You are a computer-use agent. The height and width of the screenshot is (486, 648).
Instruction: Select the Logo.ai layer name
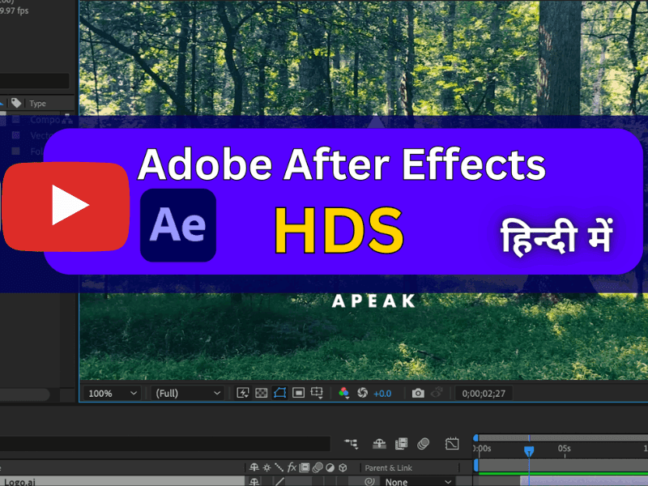[19, 482]
